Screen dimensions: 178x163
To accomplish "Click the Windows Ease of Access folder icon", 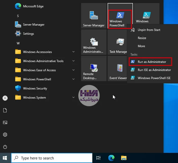I will click(18, 70).
